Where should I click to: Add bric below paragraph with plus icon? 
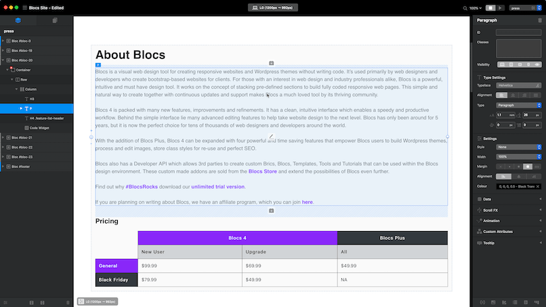271,211
